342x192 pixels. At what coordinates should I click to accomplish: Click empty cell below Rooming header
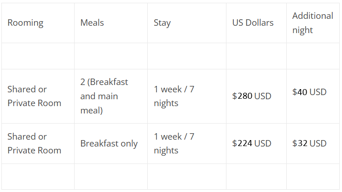pos(38,56)
